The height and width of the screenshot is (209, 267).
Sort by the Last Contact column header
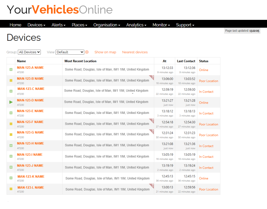(x=186, y=61)
